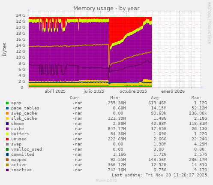Click the 'swap_cache' legend label
The height and width of the screenshot is (185, 213).
tap(24, 113)
